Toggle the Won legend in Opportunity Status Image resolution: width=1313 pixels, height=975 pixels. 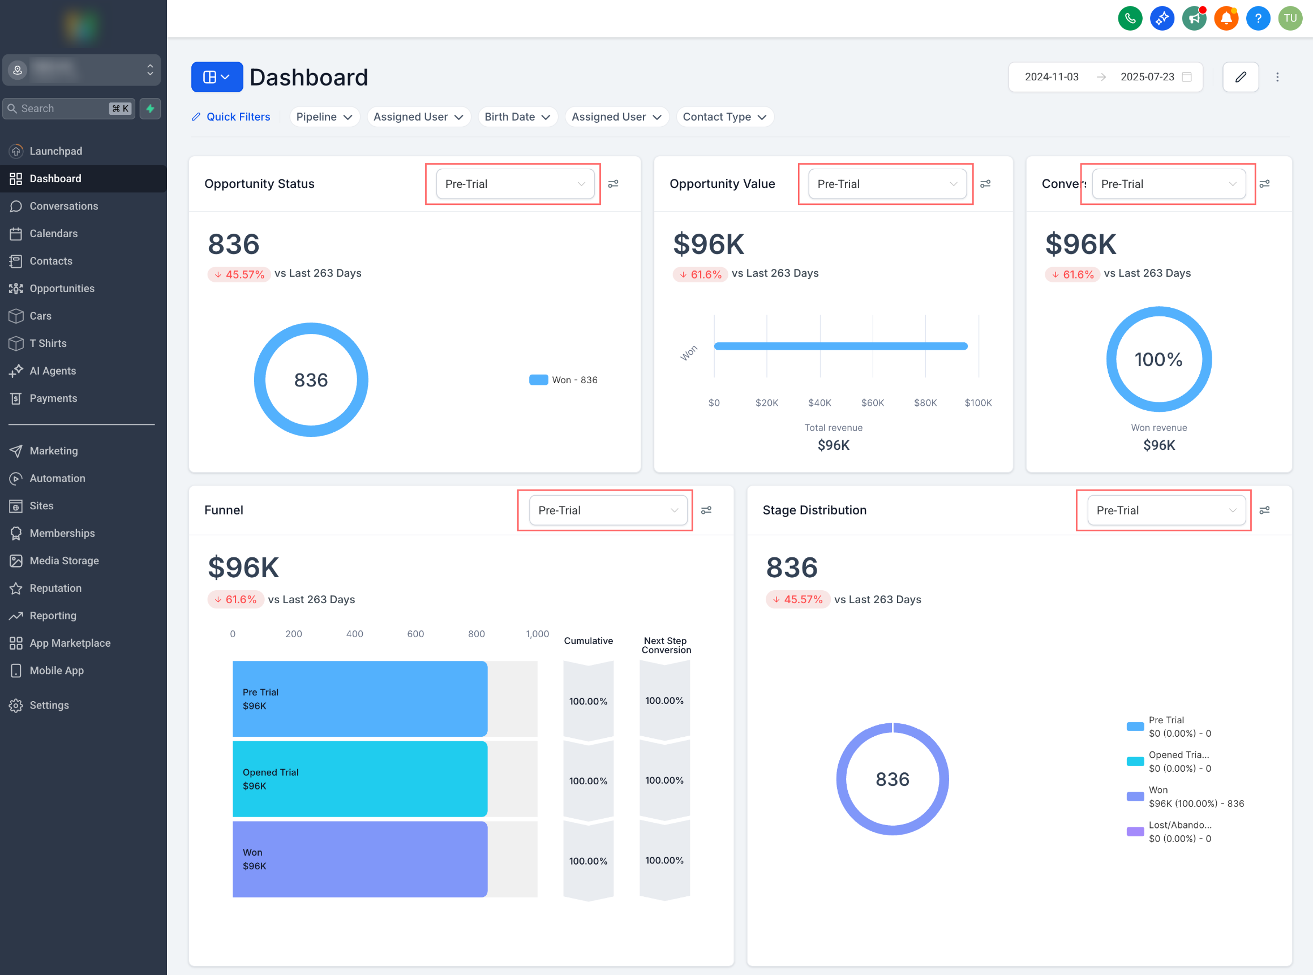point(564,380)
